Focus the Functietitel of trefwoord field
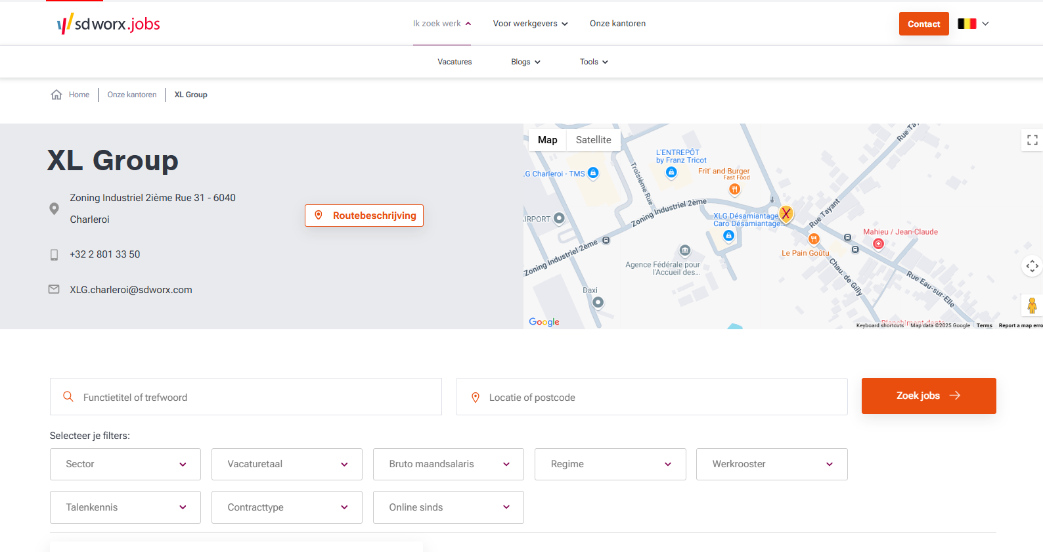1043x552 pixels. [x=246, y=397]
